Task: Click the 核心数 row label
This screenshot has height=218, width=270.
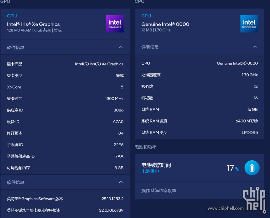Action: (147, 86)
